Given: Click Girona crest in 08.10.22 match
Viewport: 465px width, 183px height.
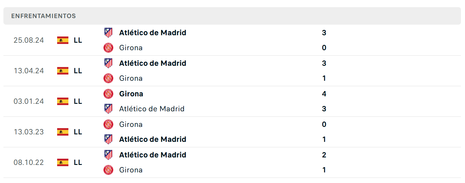Looking at the screenshot, I should [x=108, y=170].
